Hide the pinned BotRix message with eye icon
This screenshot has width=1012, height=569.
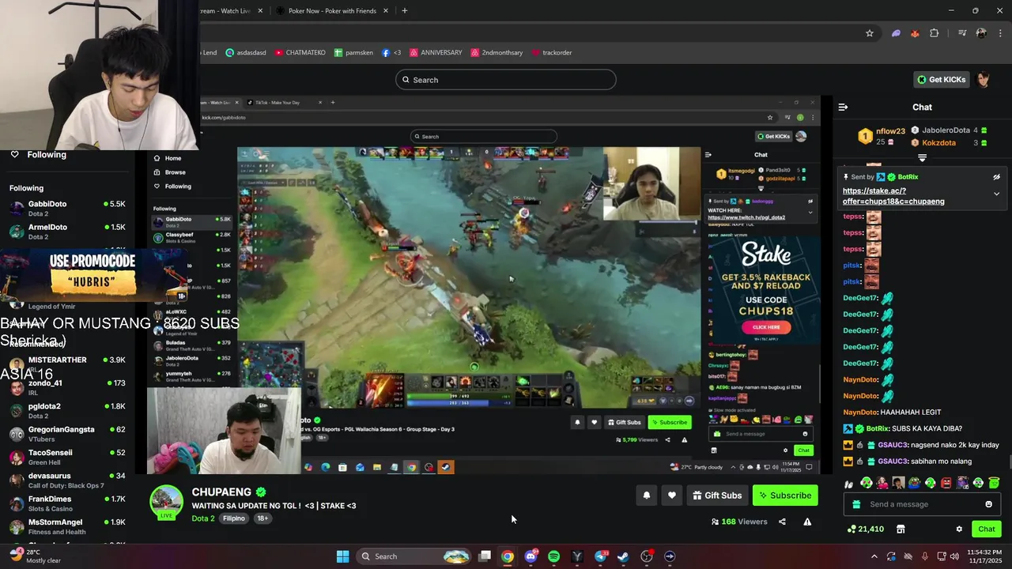pyautogui.click(x=996, y=177)
